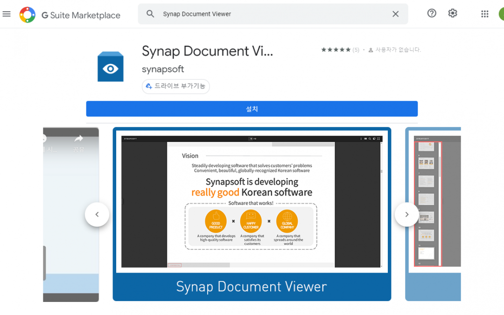
Task: Click the five-star rating
Action: (x=336, y=49)
